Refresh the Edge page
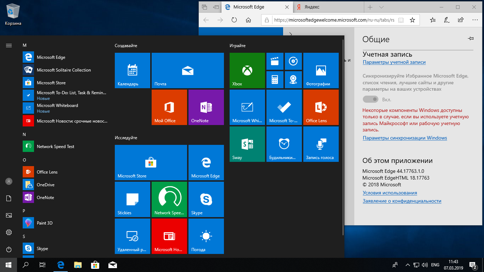Image resolution: width=484 pixels, height=272 pixels. (234, 20)
